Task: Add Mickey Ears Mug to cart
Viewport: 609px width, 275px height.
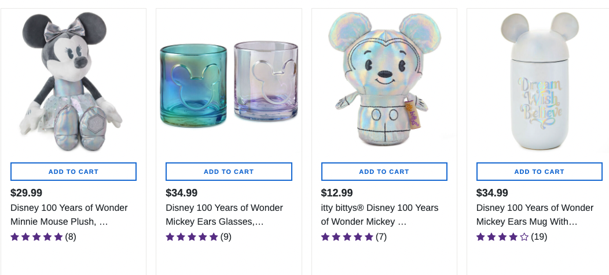Action: [539, 172]
